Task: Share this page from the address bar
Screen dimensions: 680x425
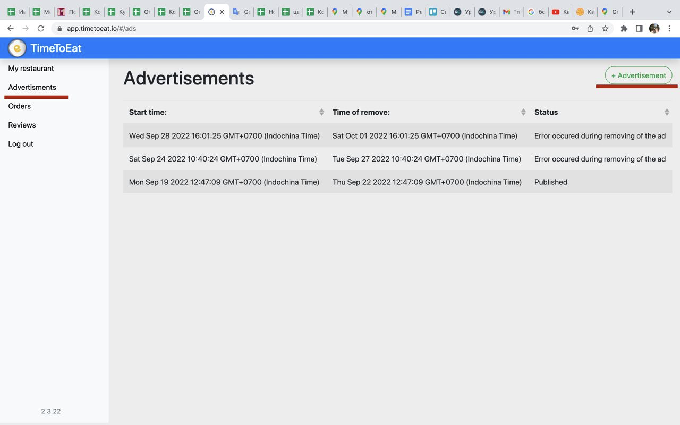Action: tap(590, 29)
